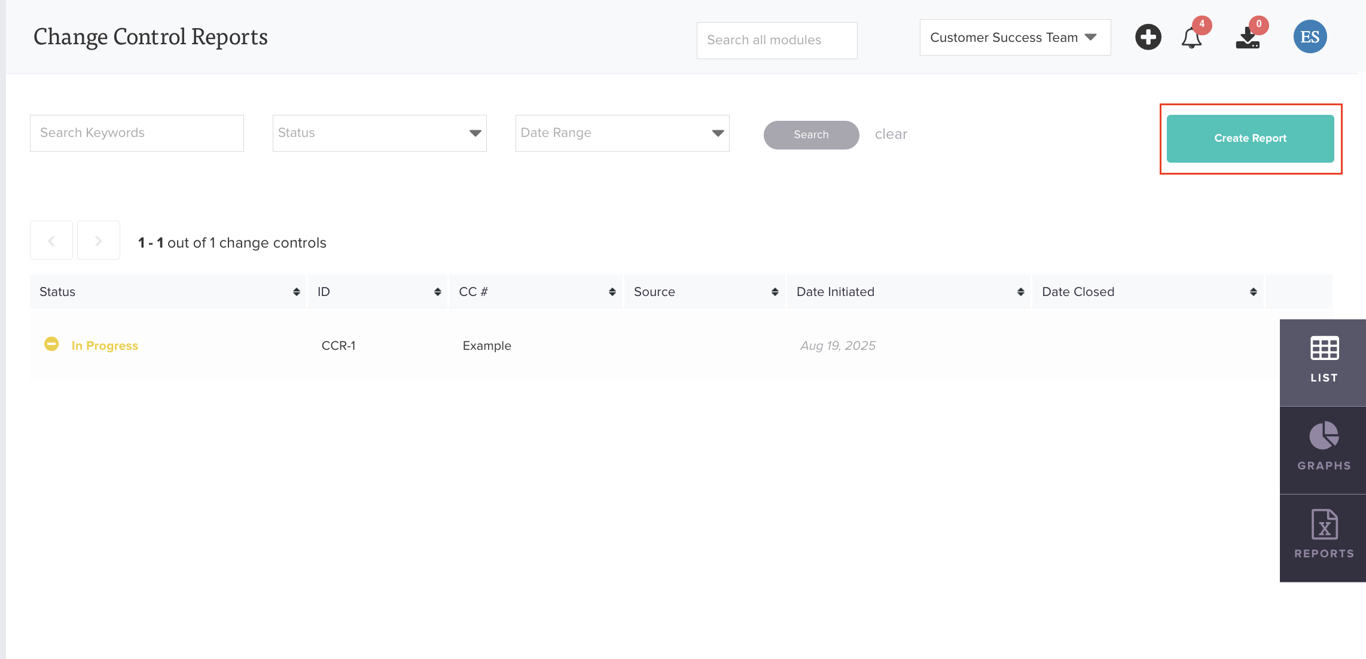Switch to the Graphs view

(1324, 449)
